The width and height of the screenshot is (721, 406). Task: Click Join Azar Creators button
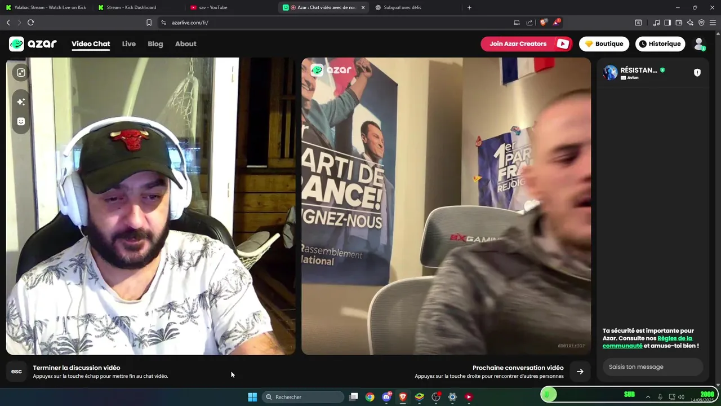point(527,44)
